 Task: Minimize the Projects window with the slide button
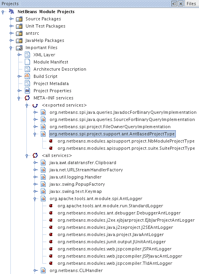click(174, 4)
